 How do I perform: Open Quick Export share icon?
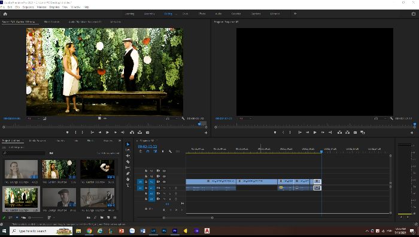[x=414, y=14]
